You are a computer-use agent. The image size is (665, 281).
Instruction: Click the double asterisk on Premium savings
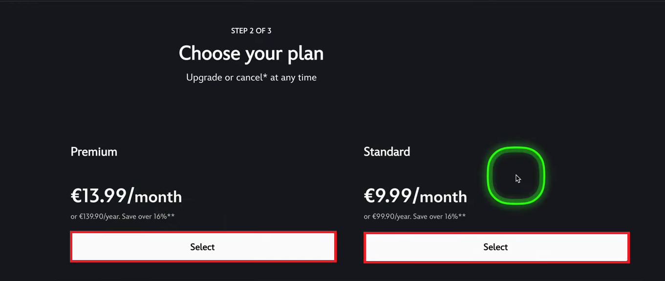point(171,215)
